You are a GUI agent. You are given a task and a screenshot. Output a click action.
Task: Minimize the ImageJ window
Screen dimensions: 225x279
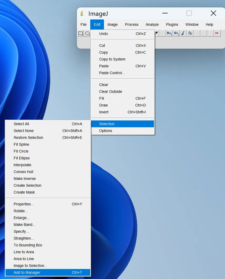pos(165,13)
